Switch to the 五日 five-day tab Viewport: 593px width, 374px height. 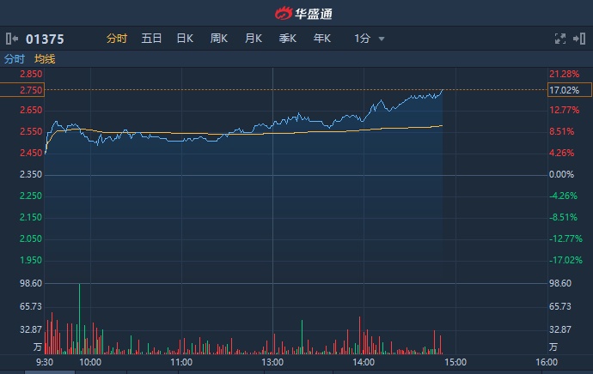[151, 39]
